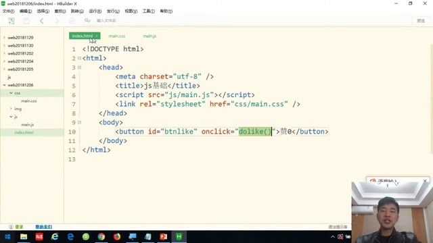Expand the web20181205 project folder
Image resolution: width=433 pixels, height=243 pixels.
pyautogui.click(x=5, y=69)
